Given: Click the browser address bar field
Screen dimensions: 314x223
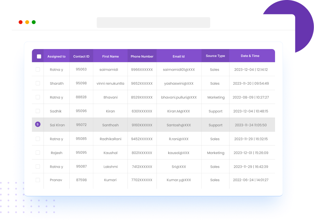Looking at the screenshot, I should pyautogui.click(x=153, y=23).
